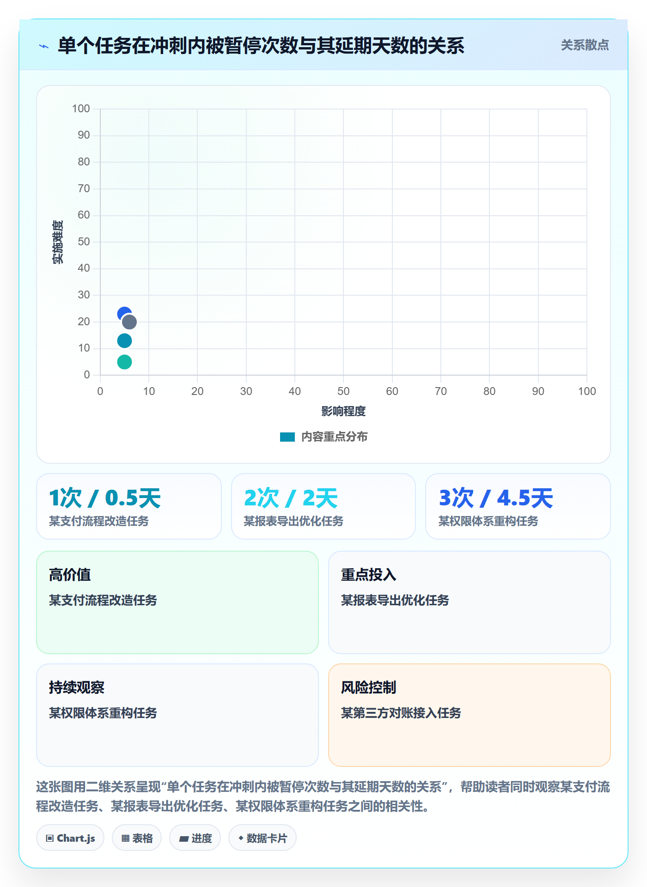This screenshot has height=887, width=647.
Task: Select the 重点投入 quadrant heading
Action: pos(368,575)
